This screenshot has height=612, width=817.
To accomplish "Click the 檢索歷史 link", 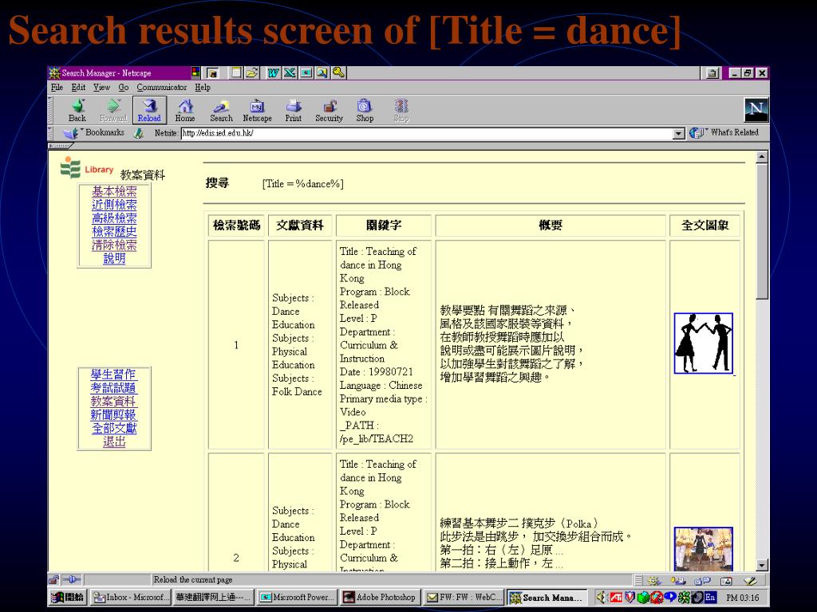I will coord(114,232).
